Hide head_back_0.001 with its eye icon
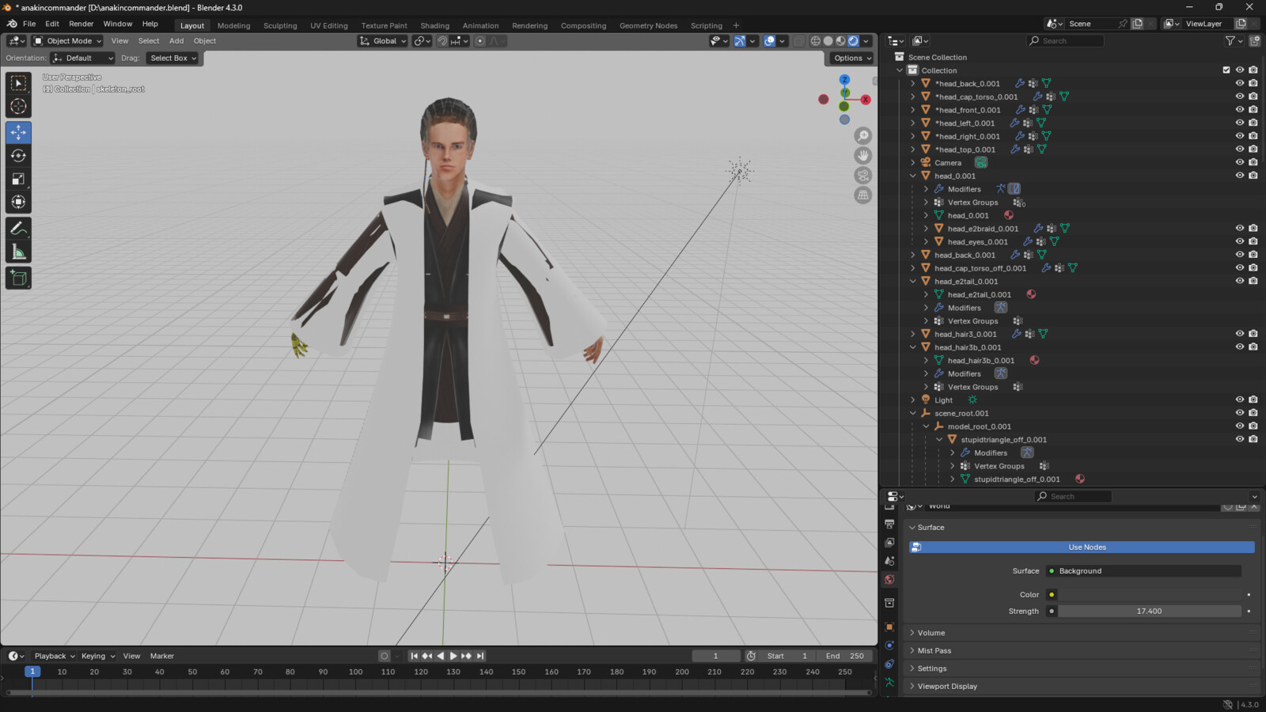The height and width of the screenshot is (712, 1266). [1240, 255]
